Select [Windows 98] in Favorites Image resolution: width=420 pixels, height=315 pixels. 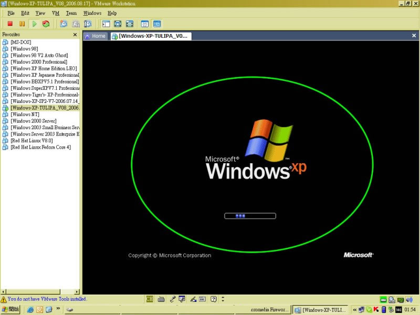(x=20, y=48)
